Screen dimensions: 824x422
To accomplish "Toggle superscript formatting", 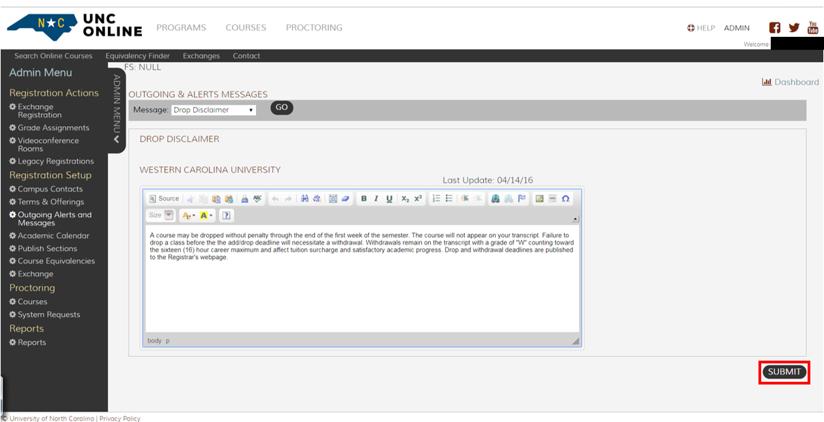I will [x=418, y=198].
